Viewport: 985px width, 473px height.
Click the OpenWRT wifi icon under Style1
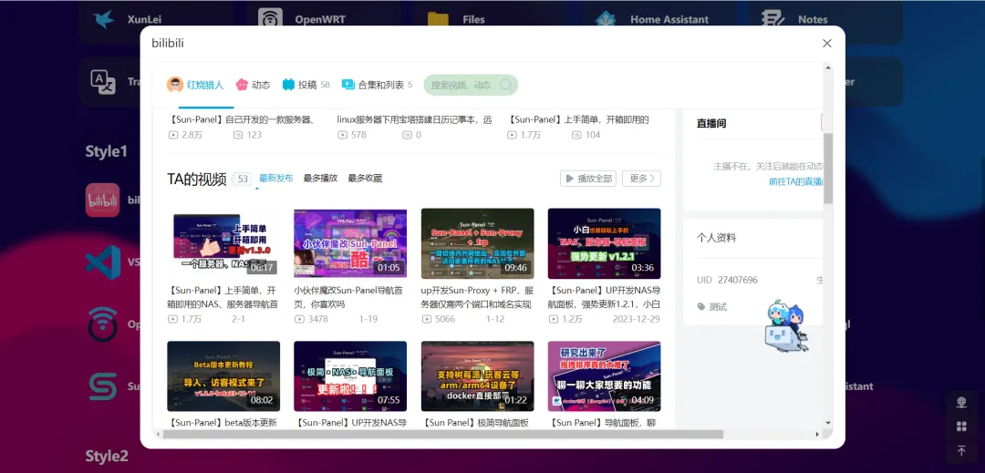coord(102,324)
